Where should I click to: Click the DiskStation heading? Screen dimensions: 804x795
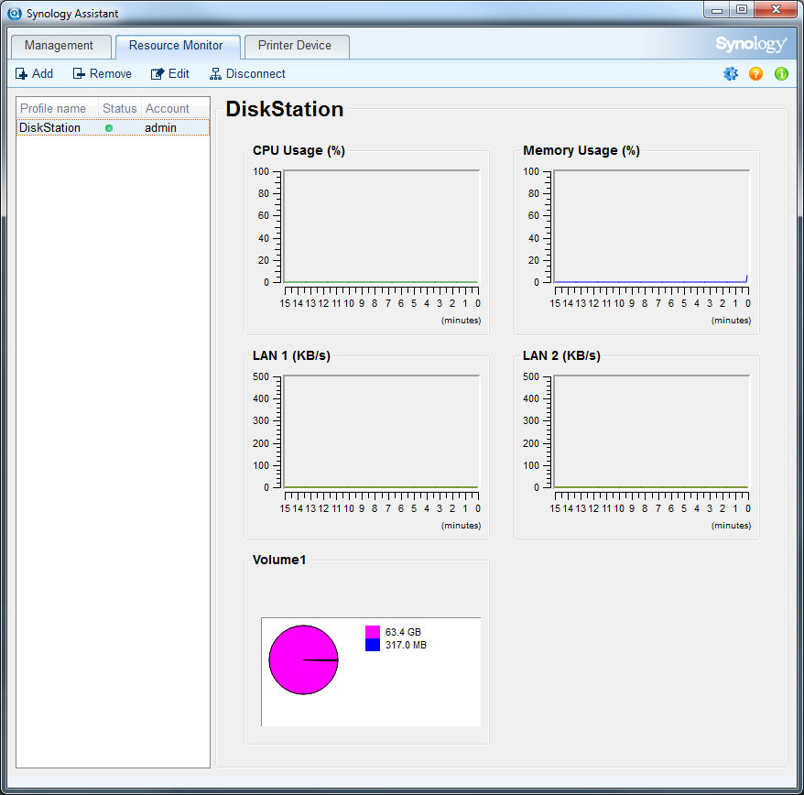285,109
